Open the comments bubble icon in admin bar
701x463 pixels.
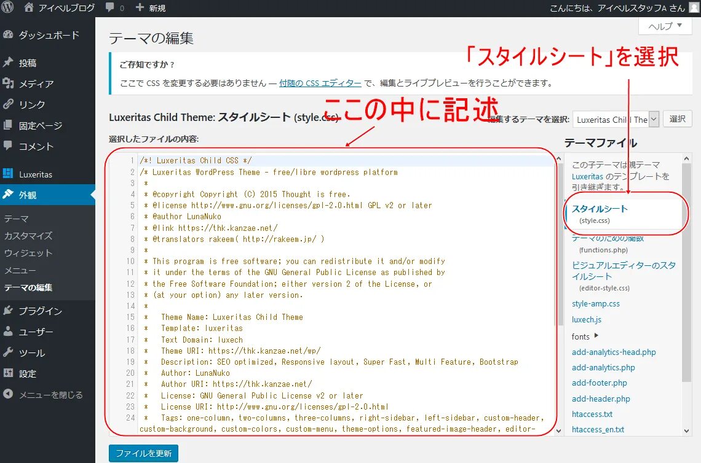(x=110, y=7)
